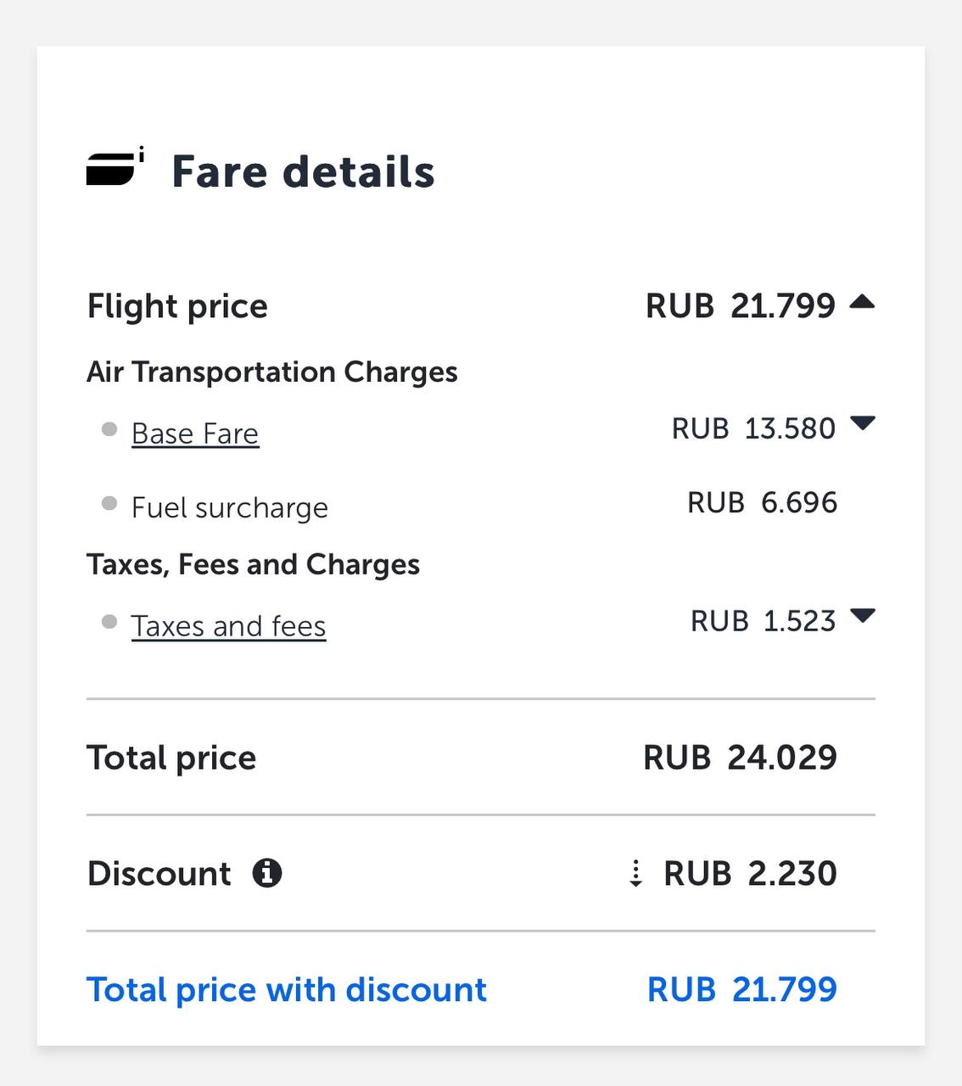Viewport: 962px width, 1086px height.
Task: Expand the Taxes and fees amount arrow
Action: [x=862, y=616]
